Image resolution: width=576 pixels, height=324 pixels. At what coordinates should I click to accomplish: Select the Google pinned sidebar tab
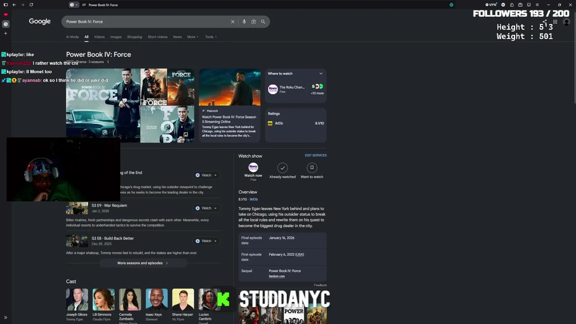[x=5, y=24]
